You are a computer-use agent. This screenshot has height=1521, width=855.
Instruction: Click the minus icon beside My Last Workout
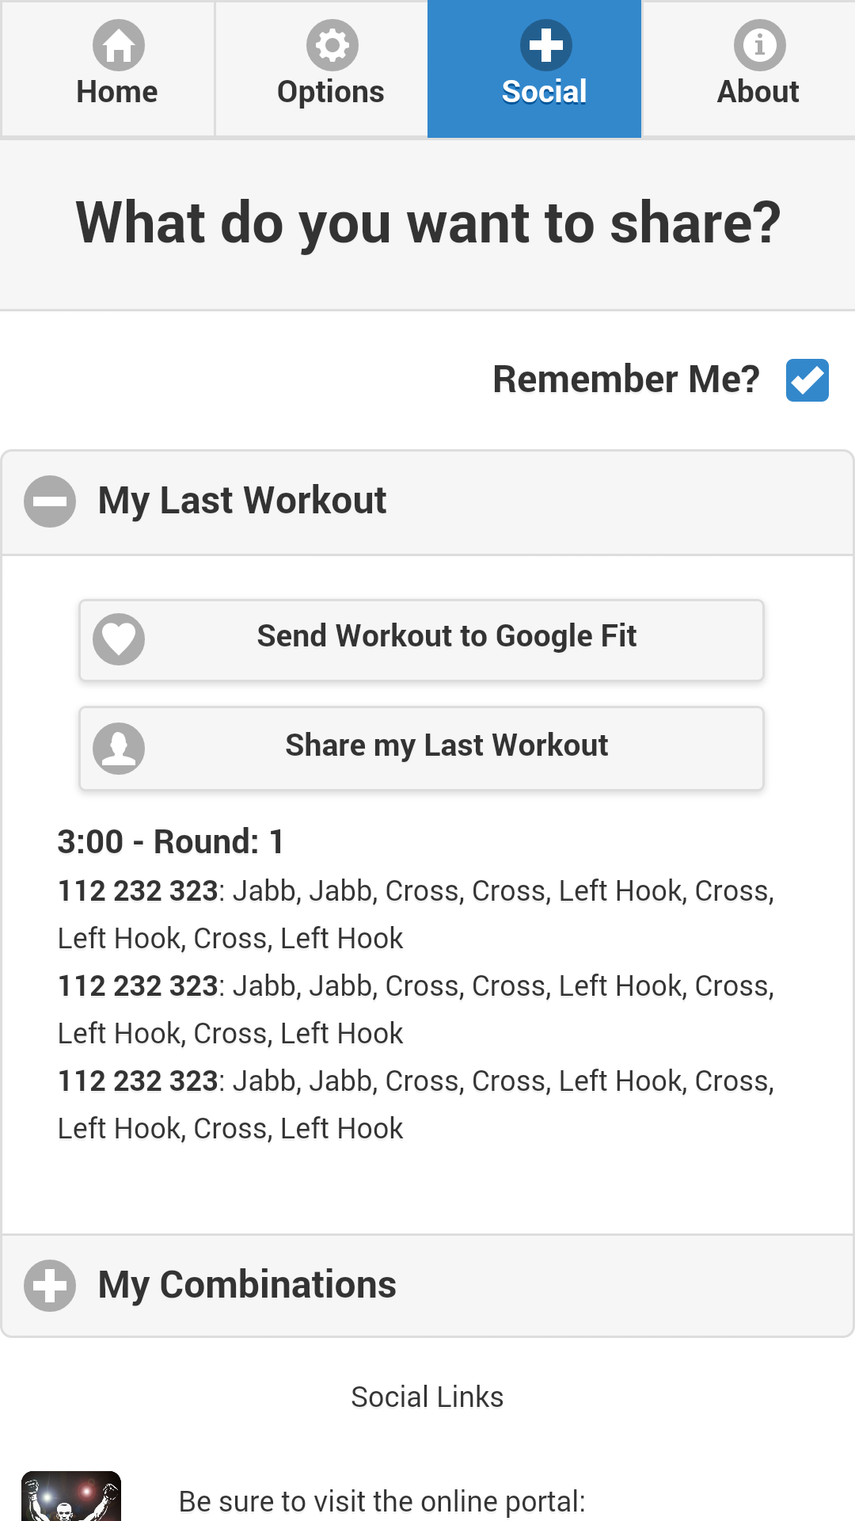50,501
